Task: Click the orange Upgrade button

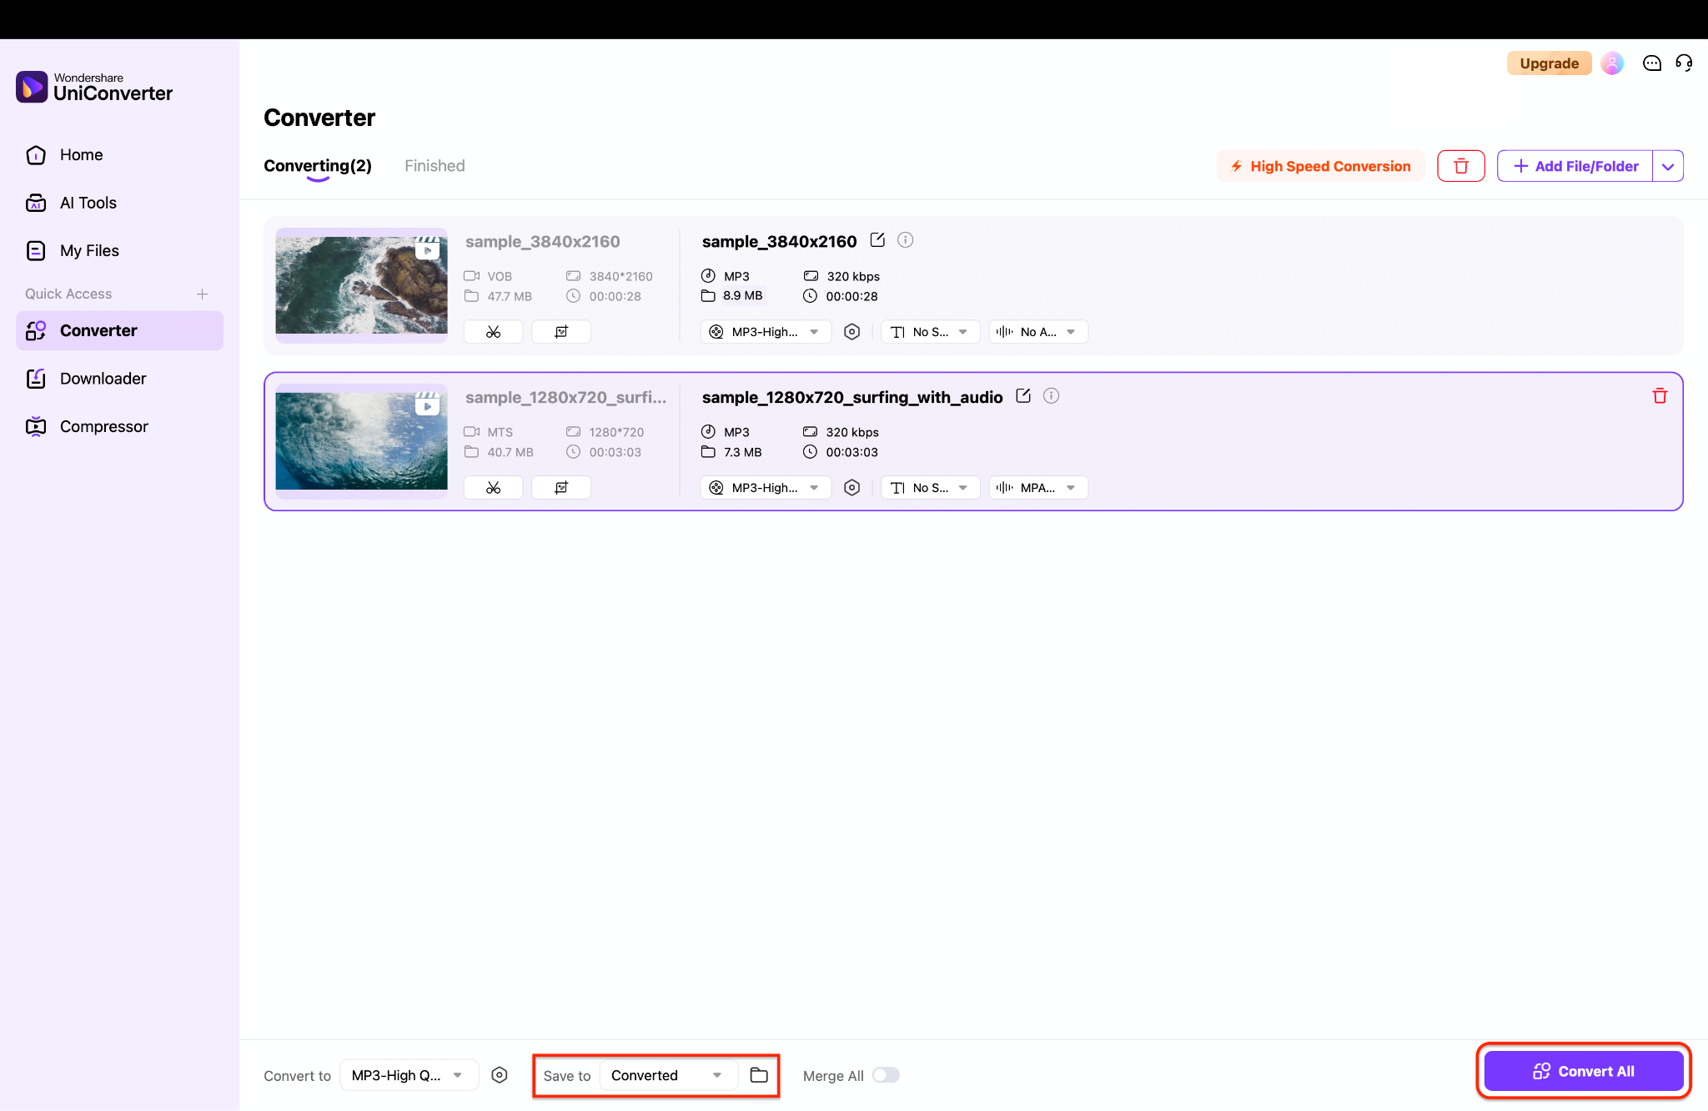Action: 1550,63
